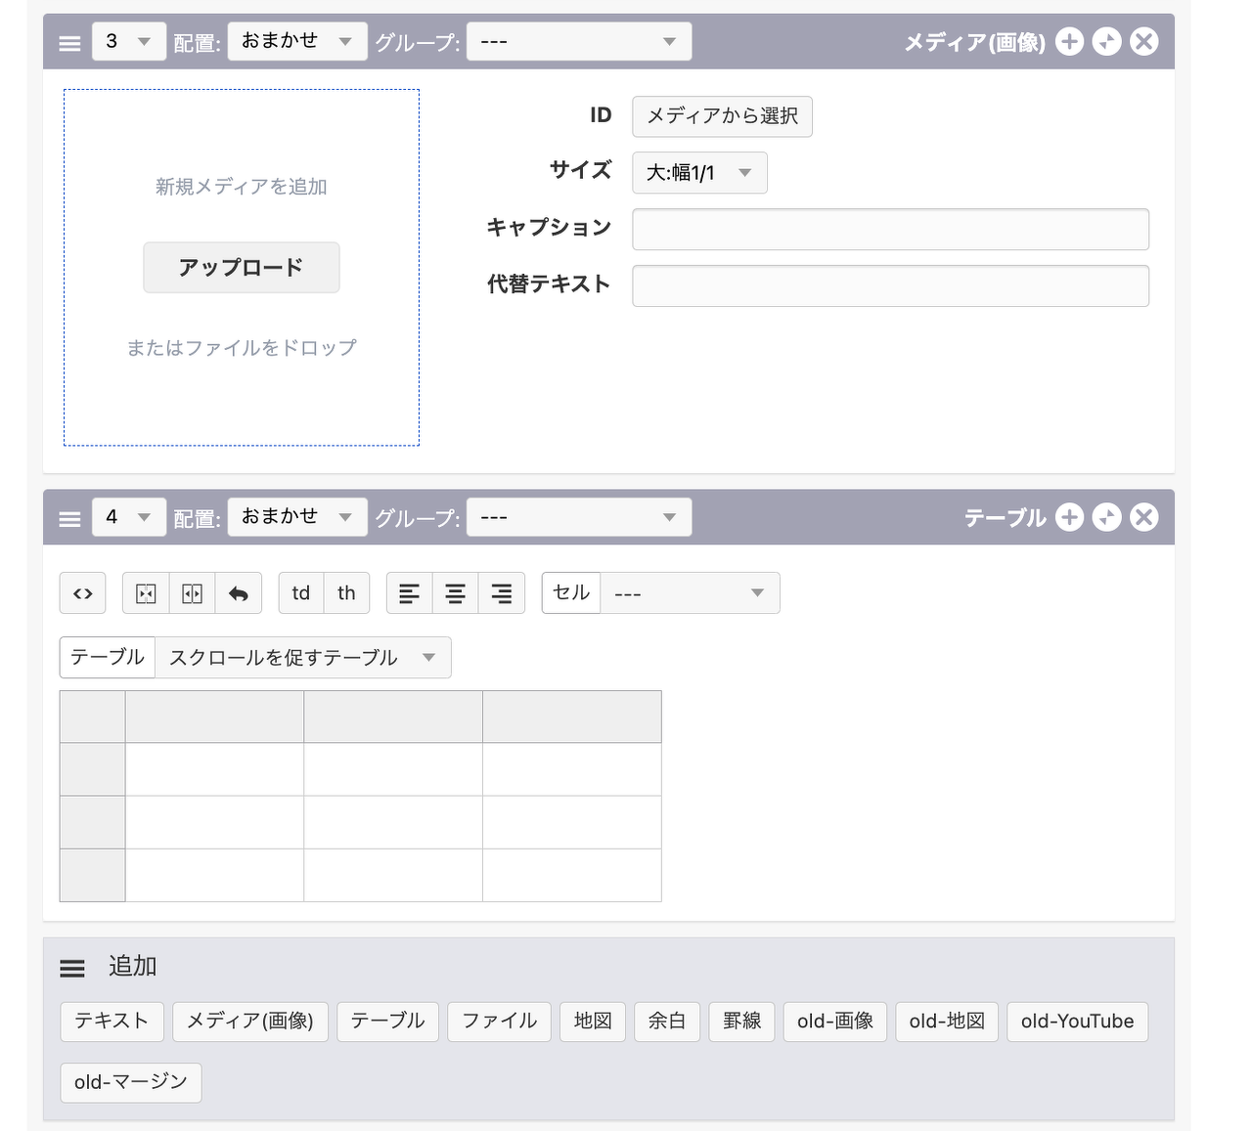The image size is (1252, 1131).
Task: Click the メディアから選択 button
Action: [x=722, y=116]
